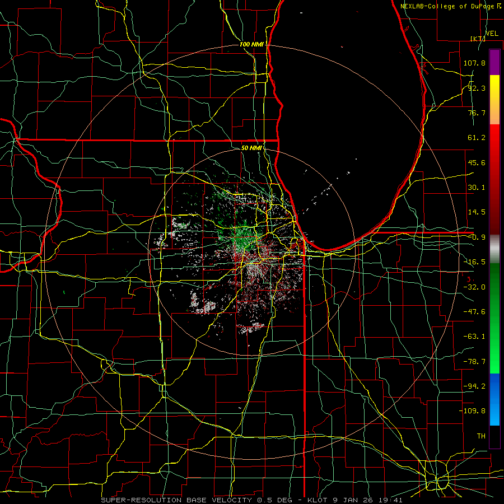Click the 50 NMI range ring label
The width and height of the screenshot is (504, 504).
251,148
